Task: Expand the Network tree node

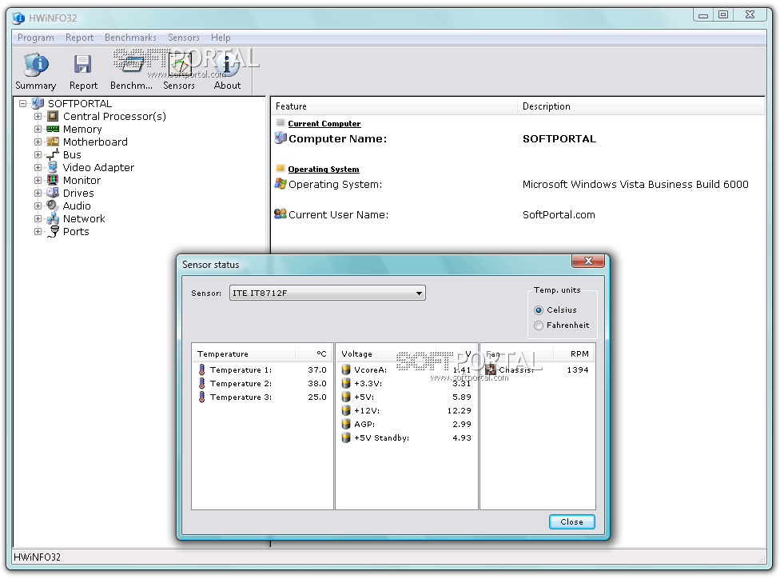Action: pyautogui.click(x=38, y=218)
